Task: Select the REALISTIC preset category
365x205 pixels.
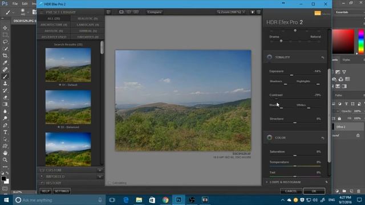Action: tap(87, 18)
